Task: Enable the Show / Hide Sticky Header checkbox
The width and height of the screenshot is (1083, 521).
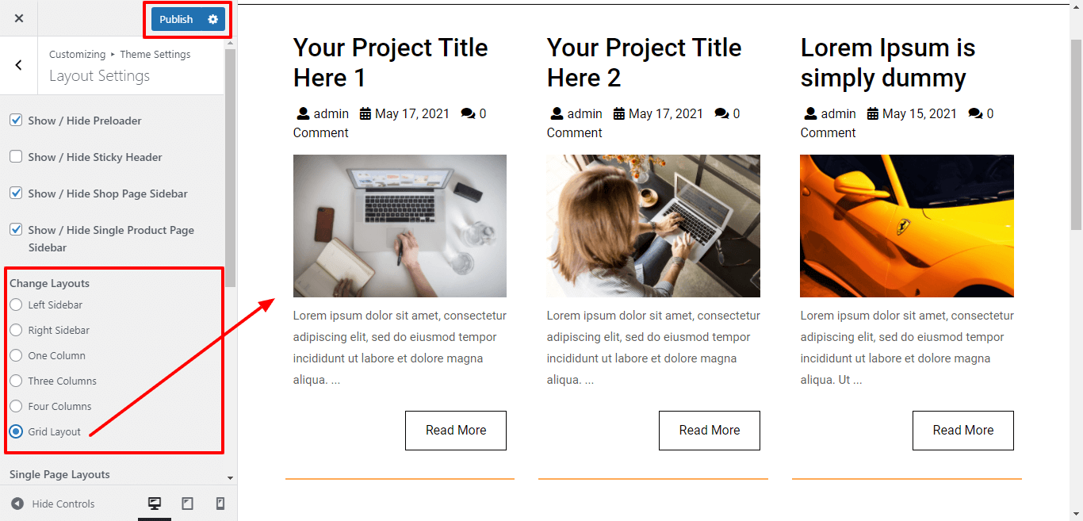Action: [x=16, y=157]
